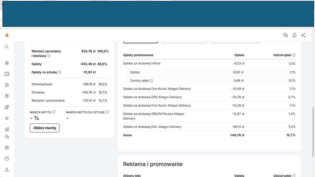Screen dimensions: 315x177
Task: Select the ORLEN Paczka Allegro Delivery row
Action: [x=209, y=116]
